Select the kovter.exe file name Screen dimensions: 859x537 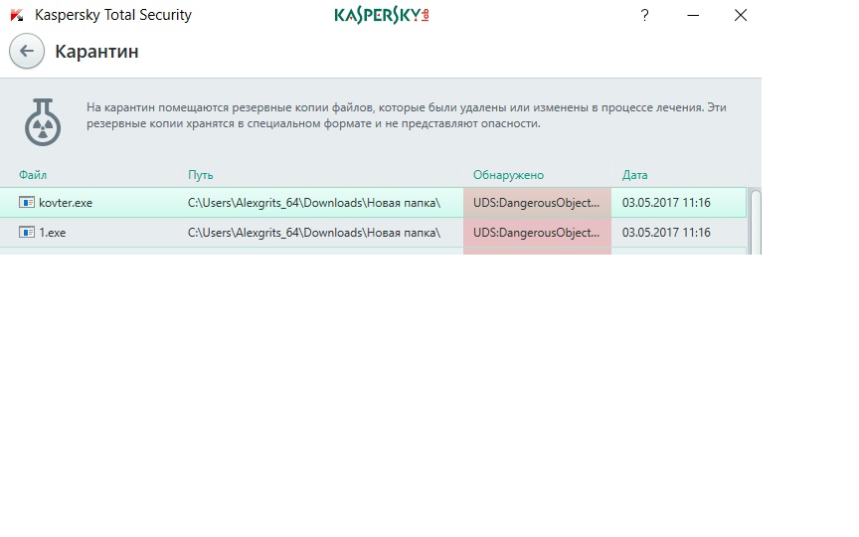[x=66, y=202]
